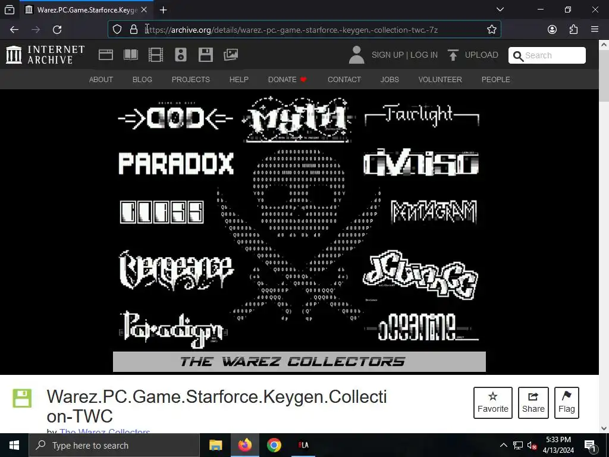The image size is (609, 457).
Task: Click the UPLOAD link
Action: [482, 55]
